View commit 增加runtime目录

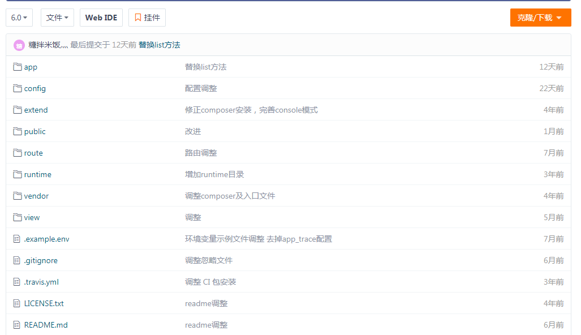point(214,174)
